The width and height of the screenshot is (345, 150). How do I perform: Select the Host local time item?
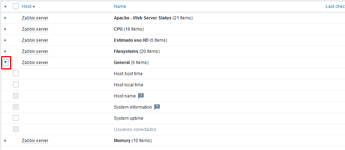pyautogui.click(x=129, y=85)
